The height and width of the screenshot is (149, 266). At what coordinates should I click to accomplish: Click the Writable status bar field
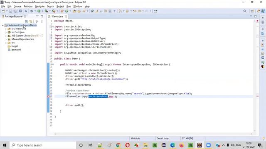pos(135,138)
